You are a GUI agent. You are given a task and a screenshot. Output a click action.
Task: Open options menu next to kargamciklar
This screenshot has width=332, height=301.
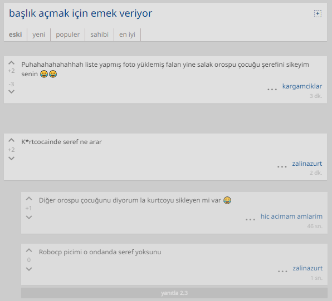coord(272,89)
